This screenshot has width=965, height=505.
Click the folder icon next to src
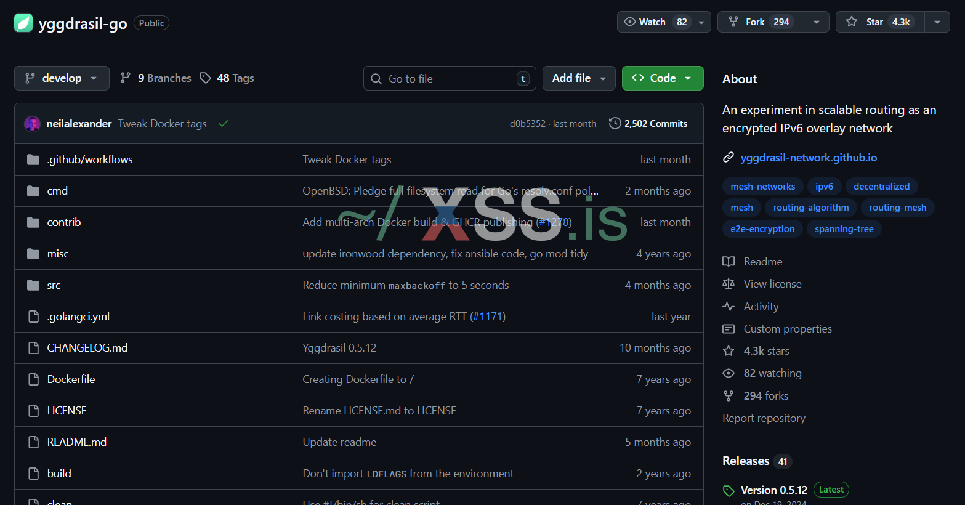pyautogui.click(x=33, y=285)
